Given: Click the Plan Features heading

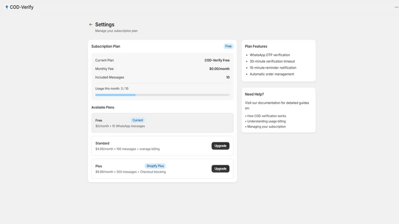Looking at the screenshot, I should click(x=256, y=46).
